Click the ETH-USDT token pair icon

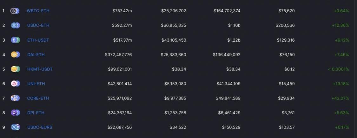coord(15,40)
